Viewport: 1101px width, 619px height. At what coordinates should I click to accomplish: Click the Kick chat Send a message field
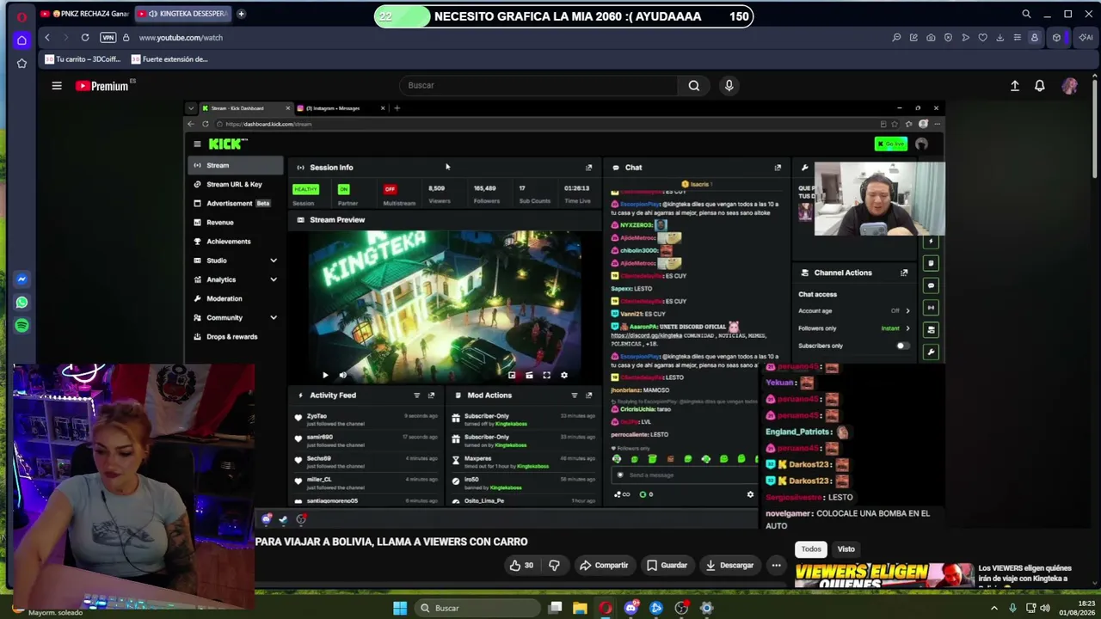684,475
